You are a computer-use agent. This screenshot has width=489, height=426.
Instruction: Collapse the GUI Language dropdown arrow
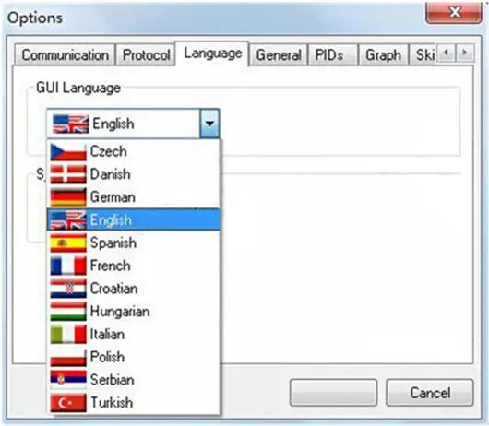click(x=209, y=124)
